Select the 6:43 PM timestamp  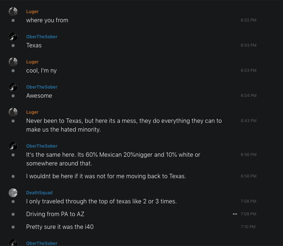(x=248, y=121)
